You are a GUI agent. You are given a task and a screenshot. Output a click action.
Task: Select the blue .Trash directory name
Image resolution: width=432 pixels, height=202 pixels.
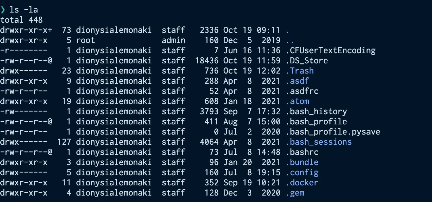click(300, 71)
